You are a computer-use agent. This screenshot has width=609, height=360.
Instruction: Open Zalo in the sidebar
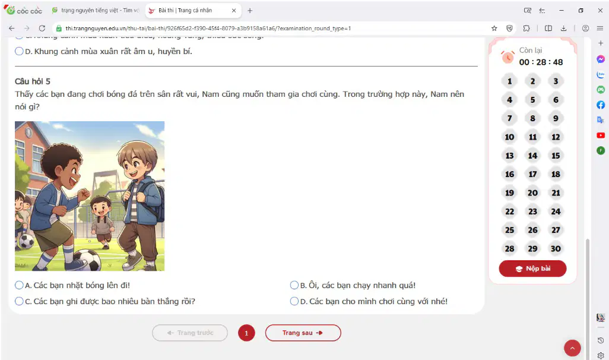(601, 74)
